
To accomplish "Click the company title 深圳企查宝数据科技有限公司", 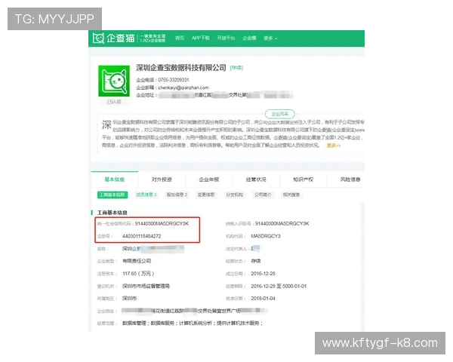I will pos(181,68).
